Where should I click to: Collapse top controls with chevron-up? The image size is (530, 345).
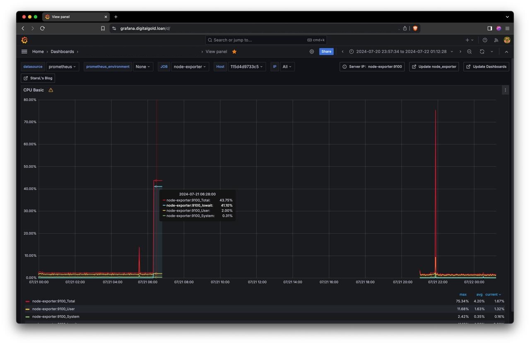click(506, 51)
